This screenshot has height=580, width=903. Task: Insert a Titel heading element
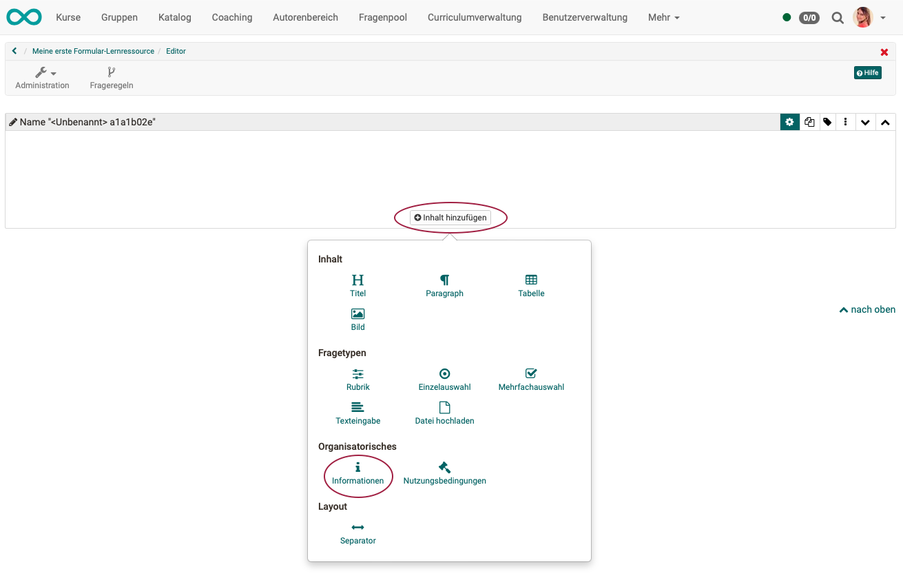357,285
